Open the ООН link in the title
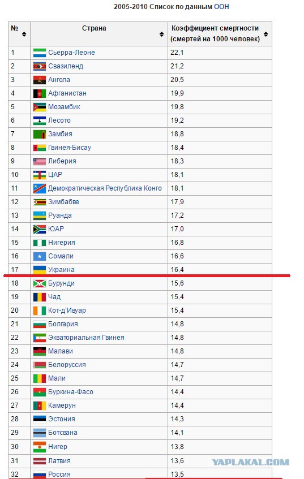Viewport: 304px width, 479px height. pyautogui.click(x=221, y=6)
